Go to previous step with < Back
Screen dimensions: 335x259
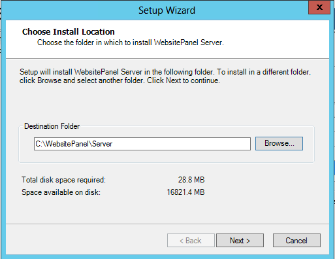click(x=191, y=241)
